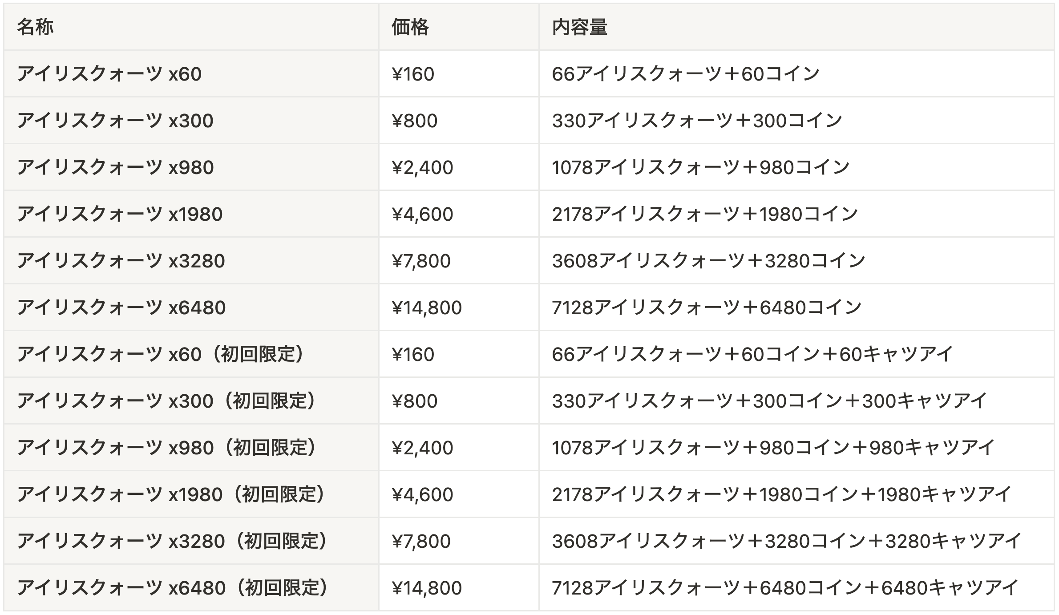Click the 1078アイリスクォーツ＋980コイン content cell

(x=701, y=167)
